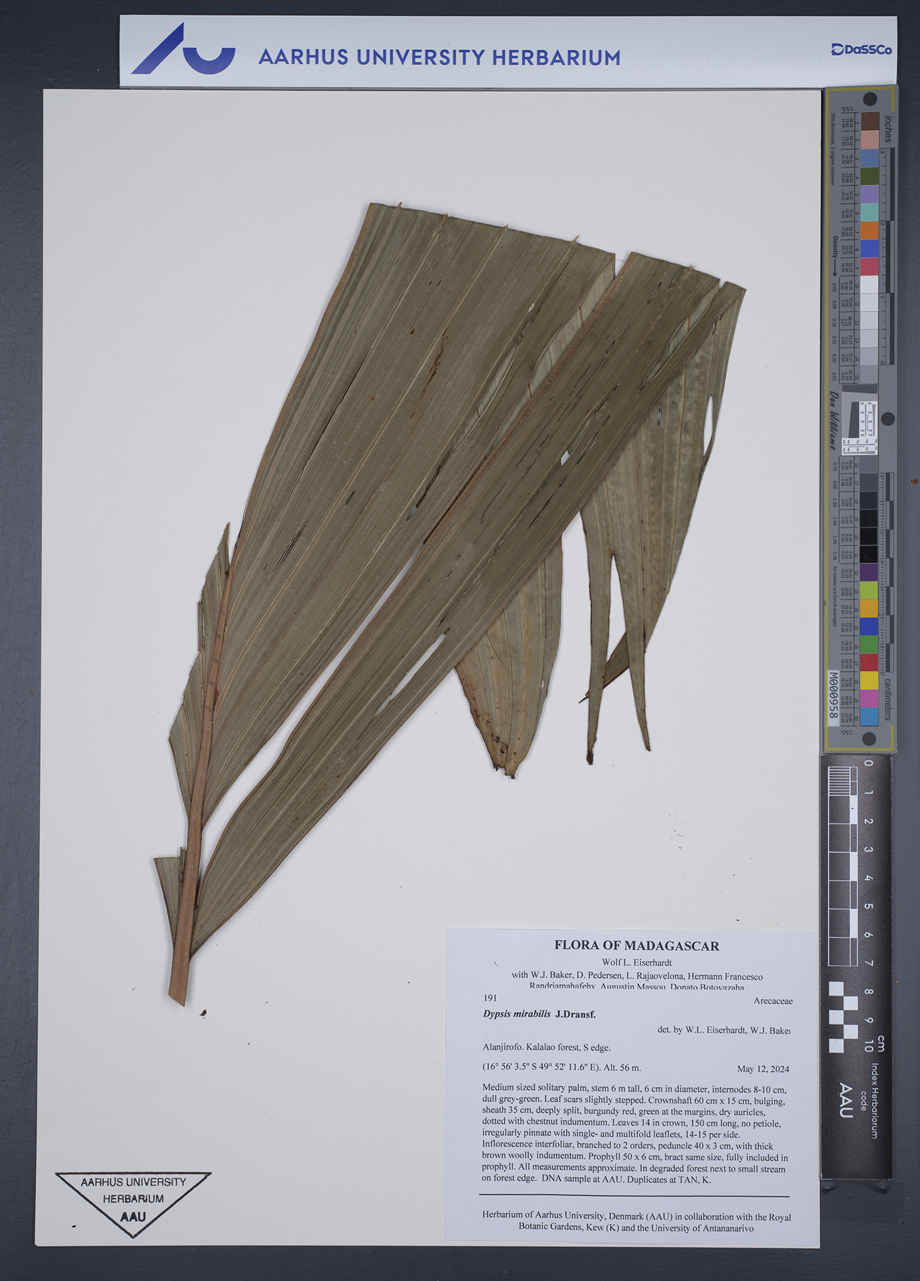Image resolution: width=920 pixels, height=1281 pixels.
Task: Click the Flora of Madagascar label heading
Action: click(x=636, y=946)
